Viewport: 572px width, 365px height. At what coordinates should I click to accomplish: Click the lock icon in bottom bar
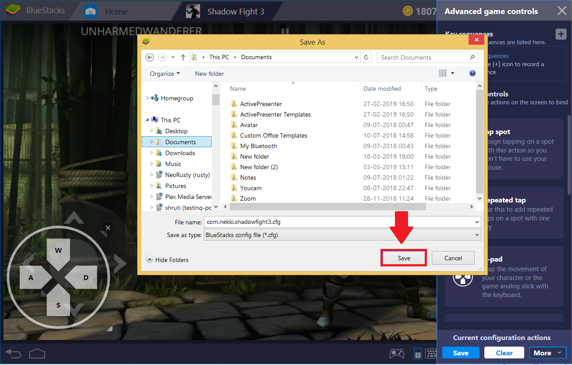[418, 353]
